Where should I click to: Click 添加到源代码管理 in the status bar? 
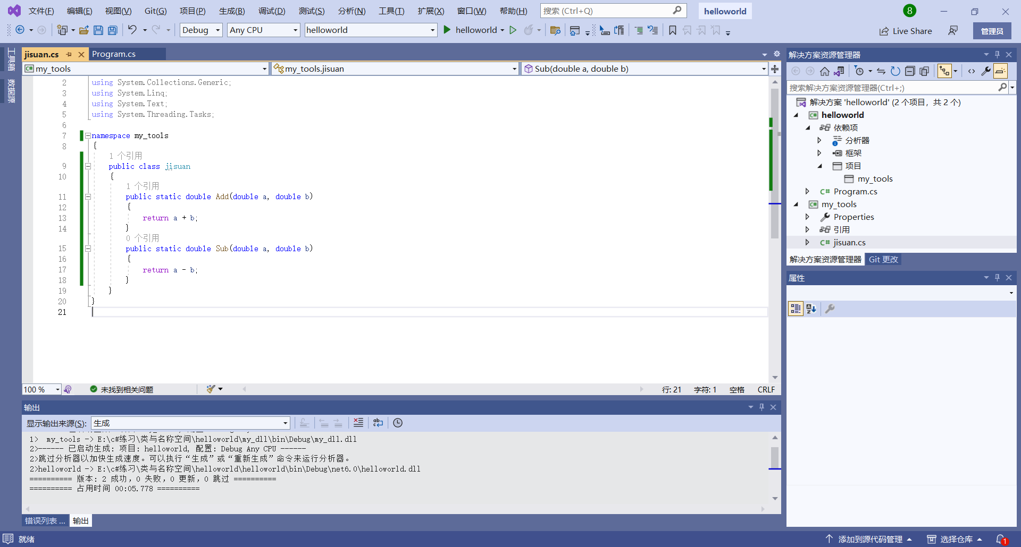click(x=870, y=539)
